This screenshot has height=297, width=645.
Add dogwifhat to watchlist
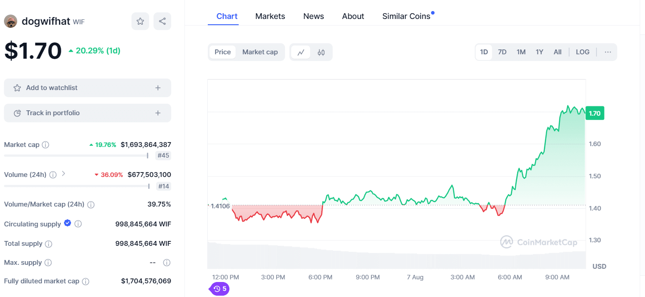(x=87, y=87)
